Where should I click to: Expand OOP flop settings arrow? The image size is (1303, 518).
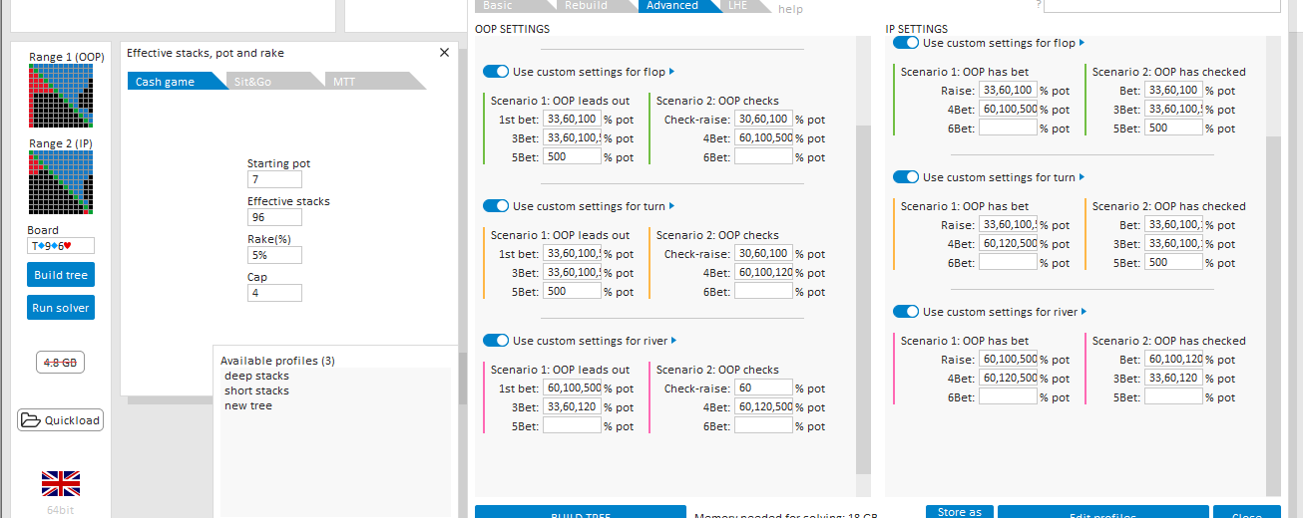point(672,72)
